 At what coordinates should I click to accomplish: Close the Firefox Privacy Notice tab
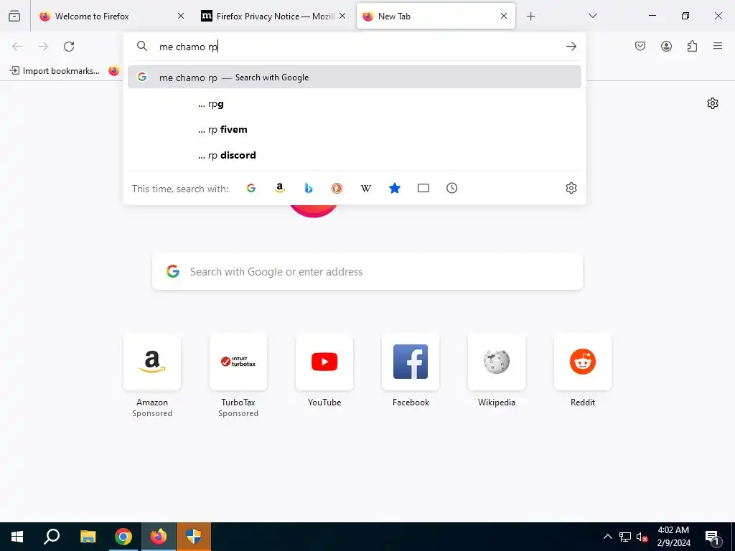pos(342,16)
